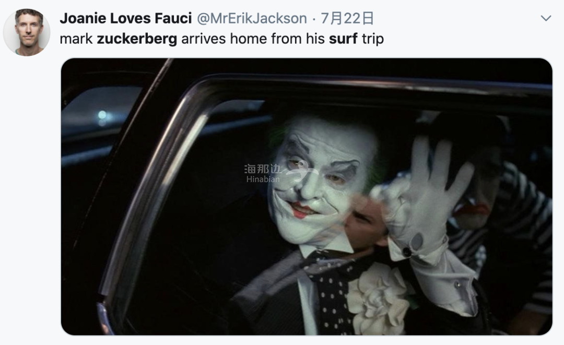Open the author's profile avatar photo
Image resolution: width=564 pixels, height=345 pixels.
tap(27, 32)
